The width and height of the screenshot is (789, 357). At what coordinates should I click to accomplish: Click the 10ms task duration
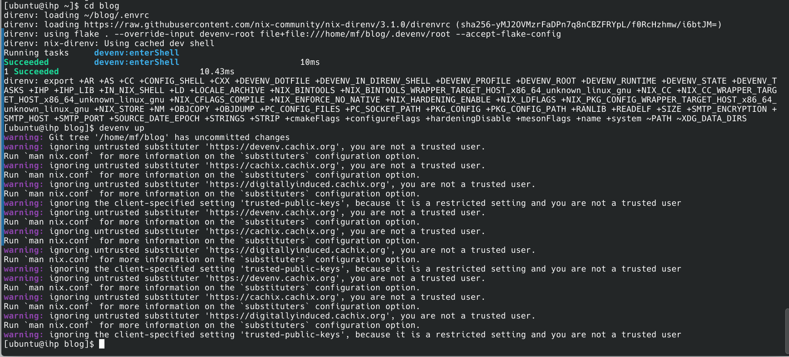tap(310, 62)
